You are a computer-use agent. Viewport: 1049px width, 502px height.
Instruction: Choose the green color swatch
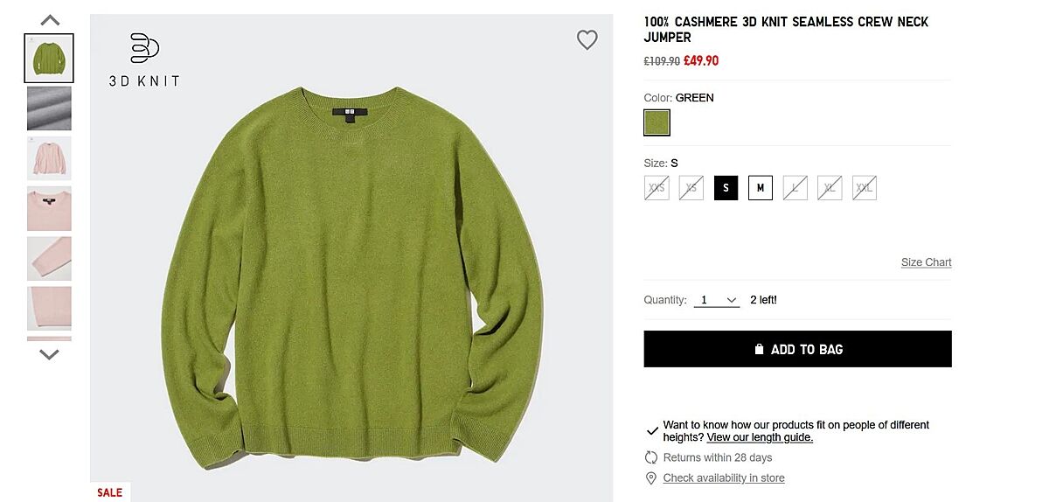click(656, 122)
